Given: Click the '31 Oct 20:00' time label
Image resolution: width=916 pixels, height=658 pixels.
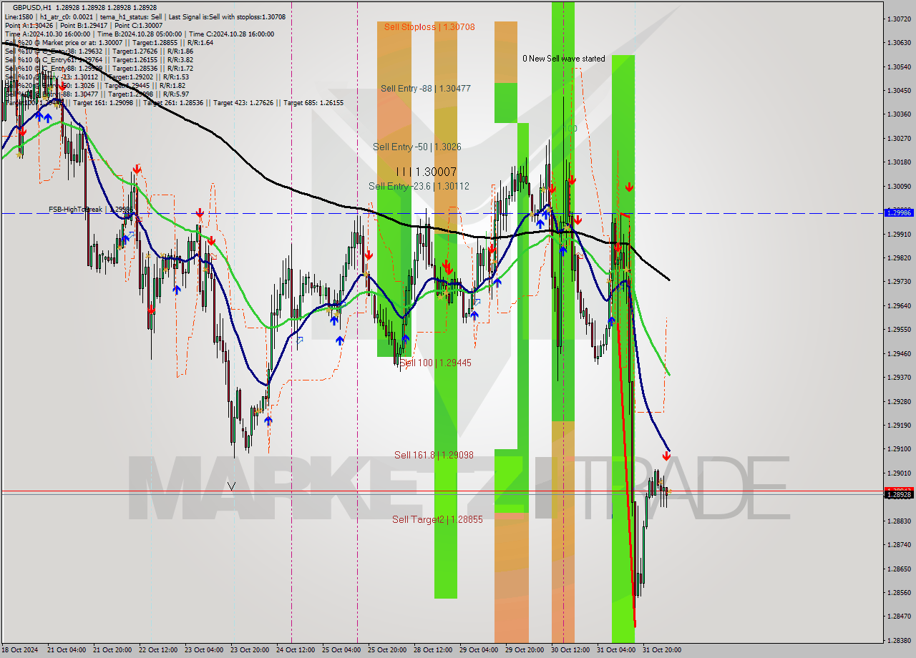Looking at the screenshot, I should pyautogui.click(x=662, y=650).
